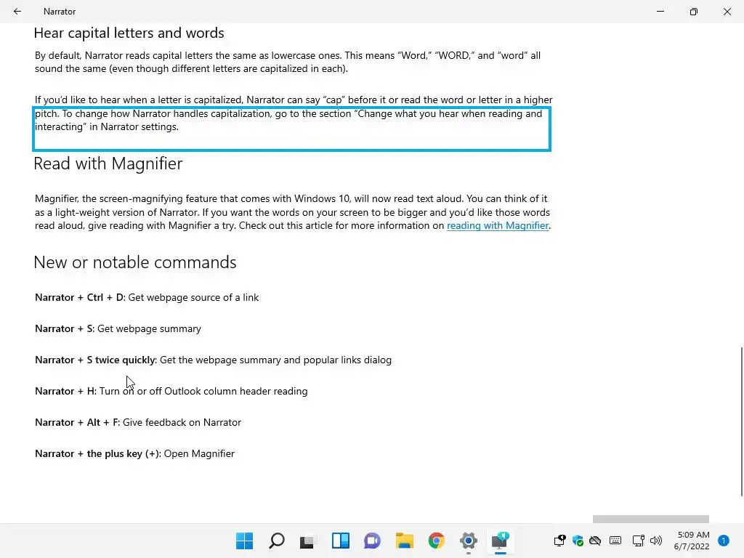This screenshot has height=558, width=744.
Task: Open File Explorer from taskbar
Action: coord(404,541)
